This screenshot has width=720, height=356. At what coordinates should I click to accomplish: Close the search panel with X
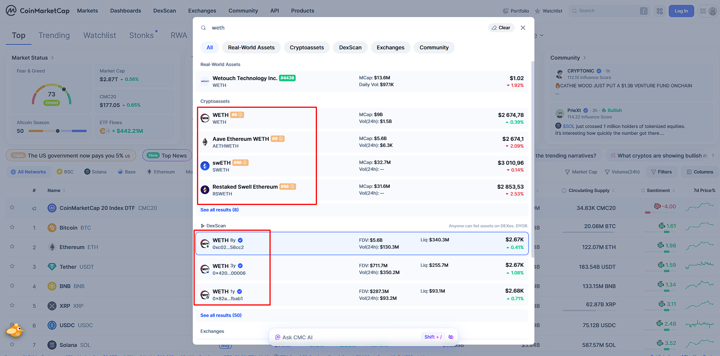pos(523,28)
